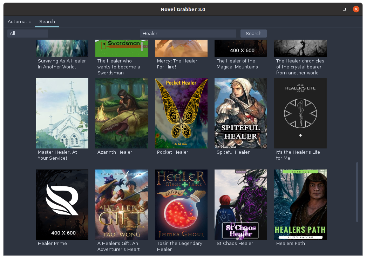Click title text 'Tosin the Legendary Healer'
This screenshot has width=366, height=259.
(x=179, y=246)
